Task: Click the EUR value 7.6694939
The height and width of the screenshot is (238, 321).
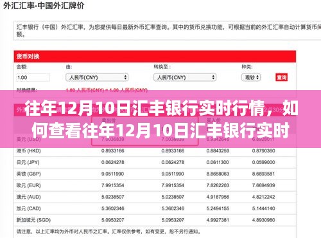Action: point(263,185)
